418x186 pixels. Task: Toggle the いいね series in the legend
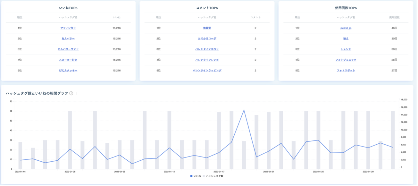tap(196, 176)
